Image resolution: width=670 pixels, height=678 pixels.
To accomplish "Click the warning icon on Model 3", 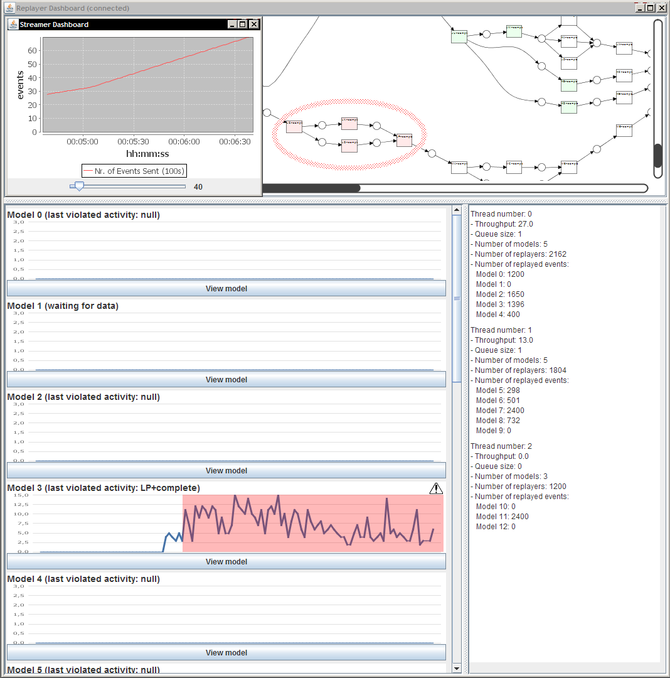I will [436, 488].
